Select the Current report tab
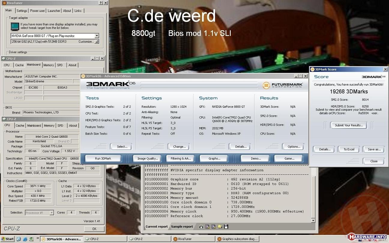This screenshot has height=243, width=389. click(x=157, y=226)
